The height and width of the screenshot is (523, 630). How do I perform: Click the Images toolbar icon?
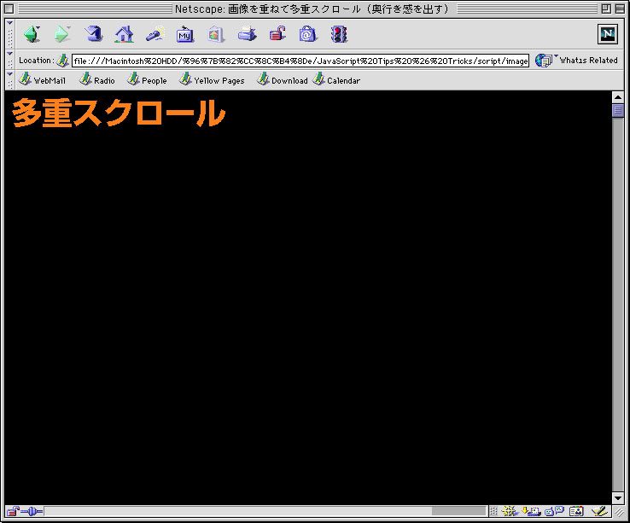(215, 34)
